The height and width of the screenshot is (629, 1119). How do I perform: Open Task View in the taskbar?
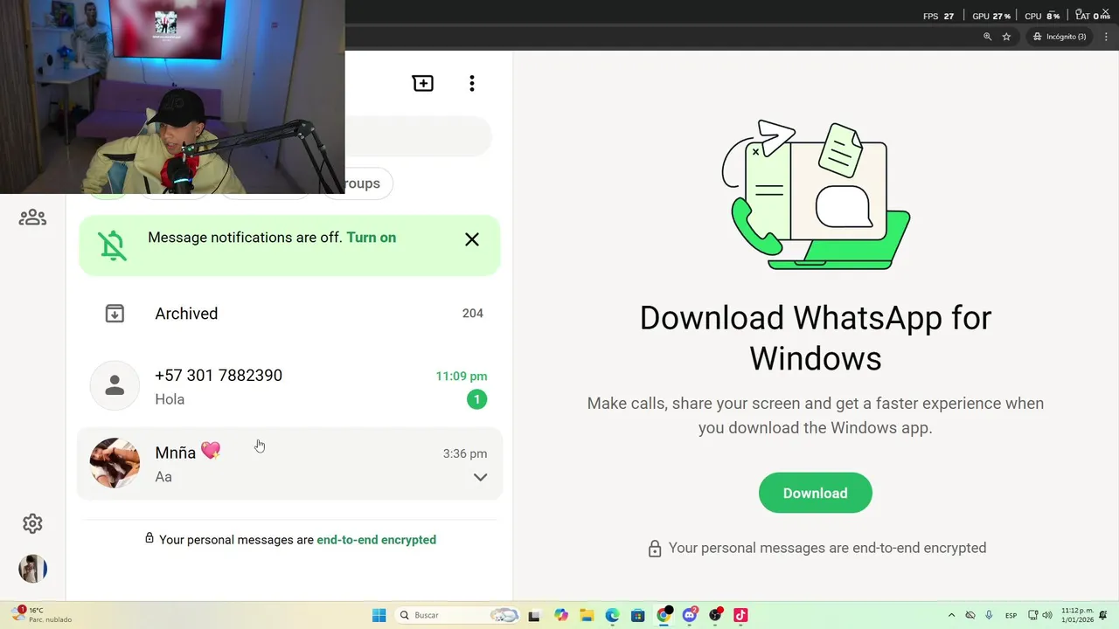(x=534, y=615)
